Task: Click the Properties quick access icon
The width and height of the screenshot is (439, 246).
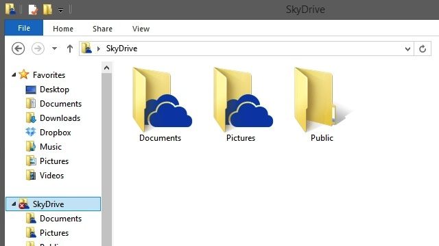Action: click(x=33, y=10)
